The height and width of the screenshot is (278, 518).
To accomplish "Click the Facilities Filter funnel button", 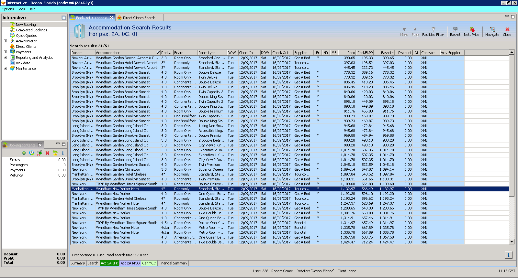I will 433,31.
